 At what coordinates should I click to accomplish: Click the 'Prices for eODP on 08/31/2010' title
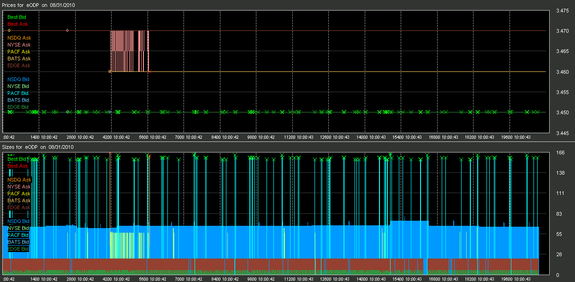tap(39, 5)
